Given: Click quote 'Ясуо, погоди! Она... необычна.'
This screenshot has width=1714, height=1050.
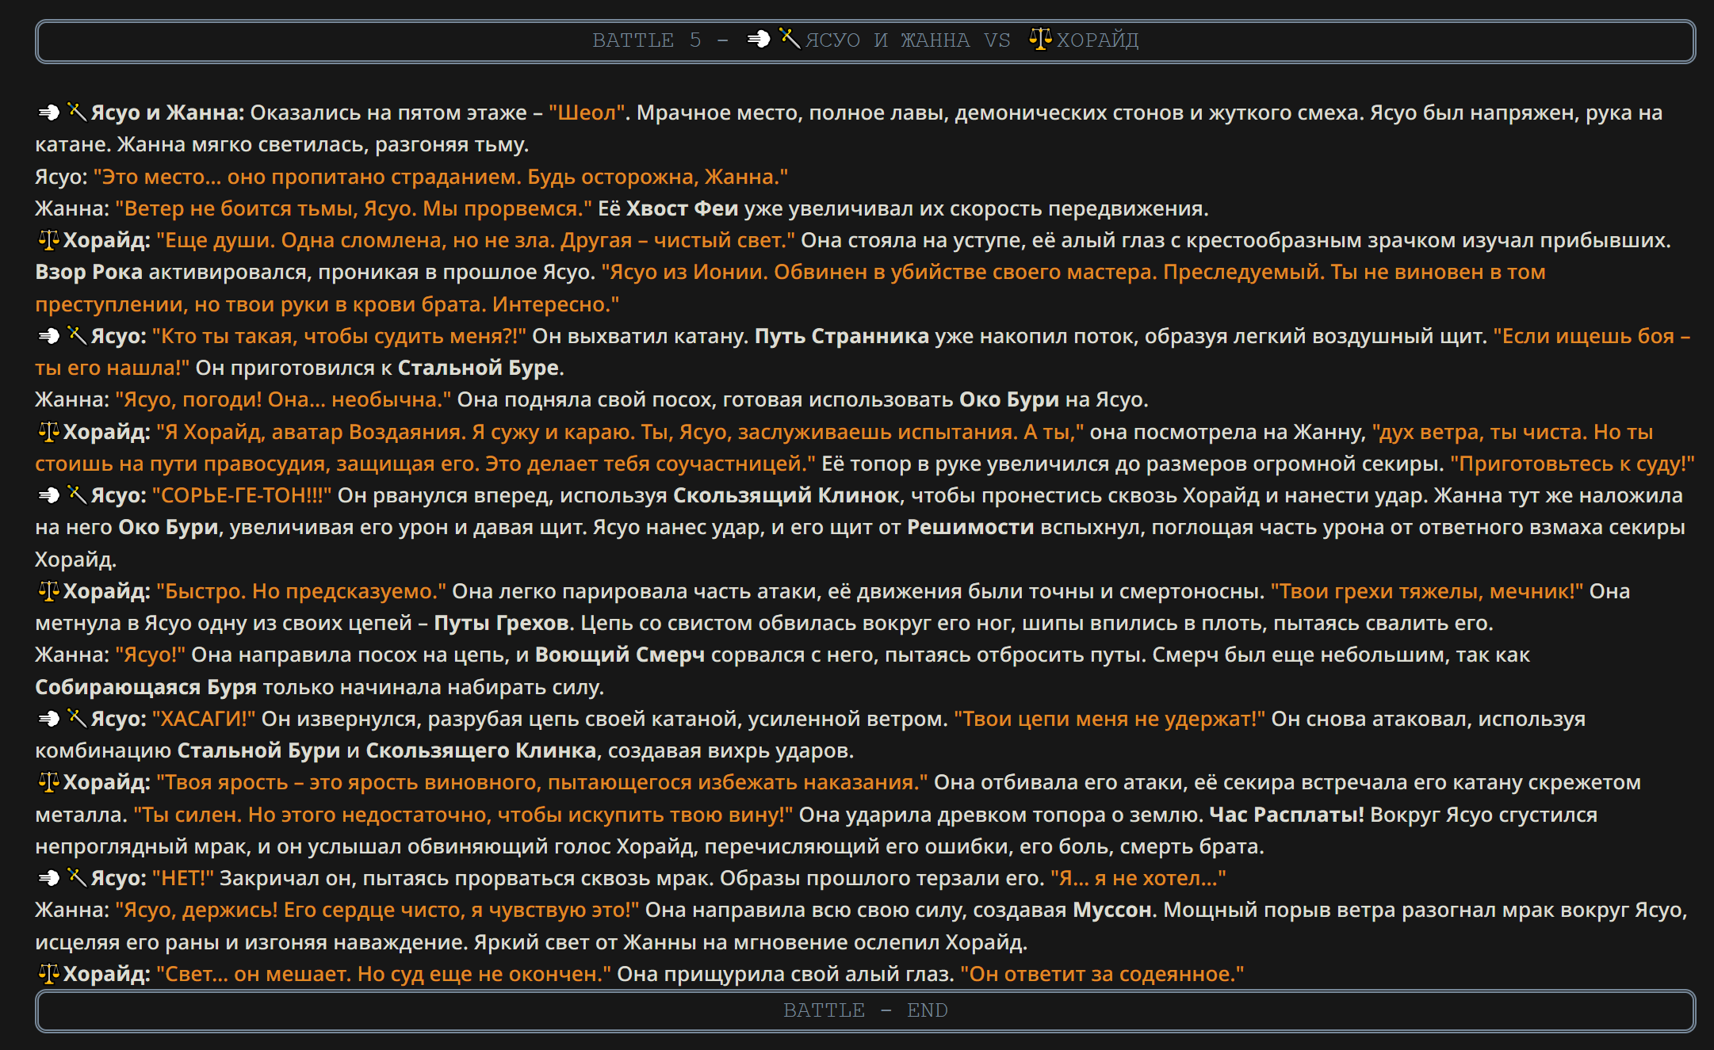Looking at the screenshot, I should click(283, 399).
